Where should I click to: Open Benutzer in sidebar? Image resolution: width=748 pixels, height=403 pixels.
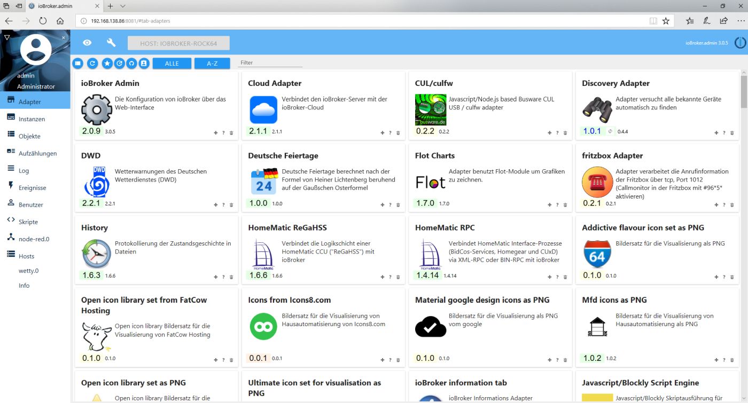click(35, 204)
